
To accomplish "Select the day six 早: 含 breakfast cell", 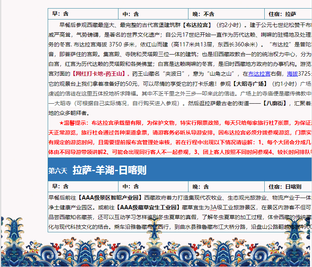I will click(83, 187).
